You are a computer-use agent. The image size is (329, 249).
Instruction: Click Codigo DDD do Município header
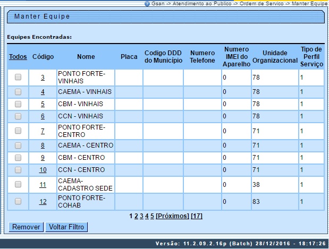tap(163, 57)
